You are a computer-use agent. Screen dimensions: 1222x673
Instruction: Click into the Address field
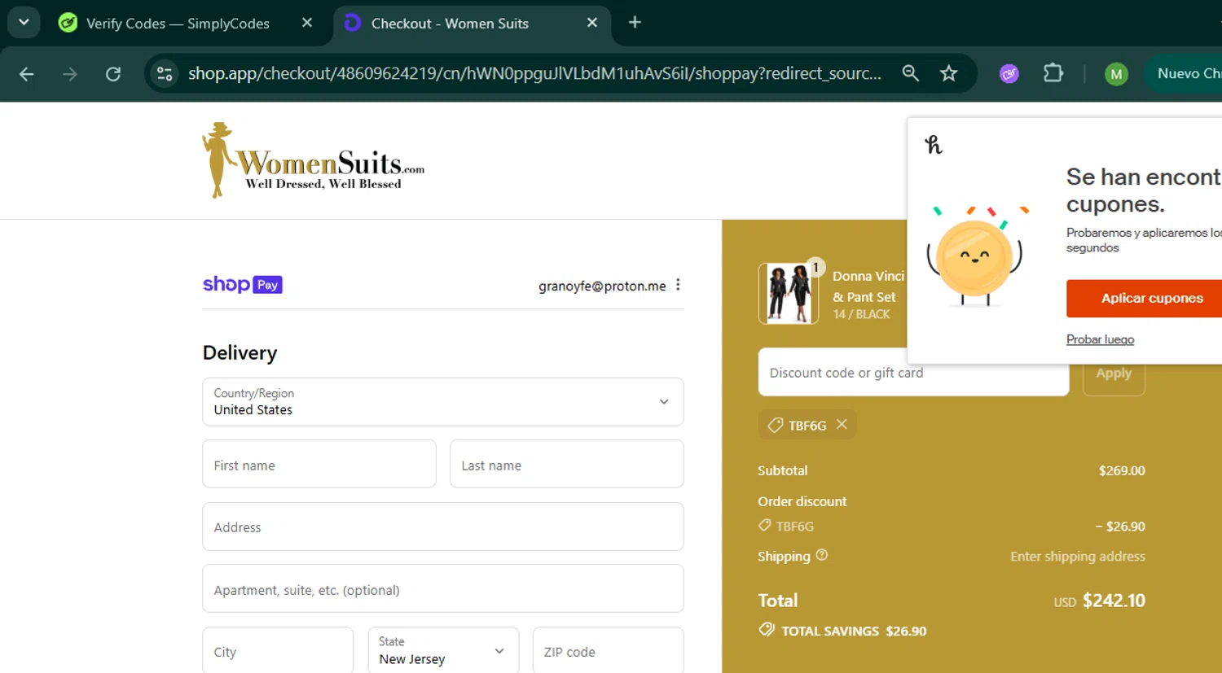point(443,527)
